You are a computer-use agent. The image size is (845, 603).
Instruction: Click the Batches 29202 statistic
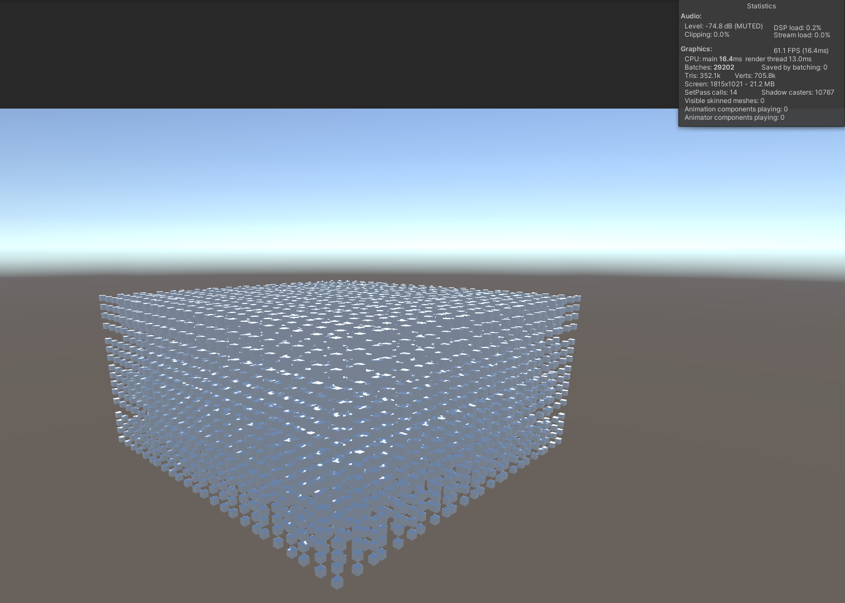coord(709,67)
